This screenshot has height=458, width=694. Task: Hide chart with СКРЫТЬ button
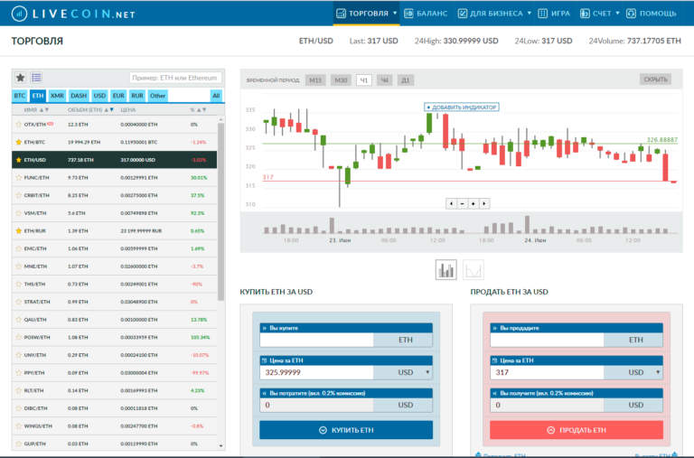[655, 79]
